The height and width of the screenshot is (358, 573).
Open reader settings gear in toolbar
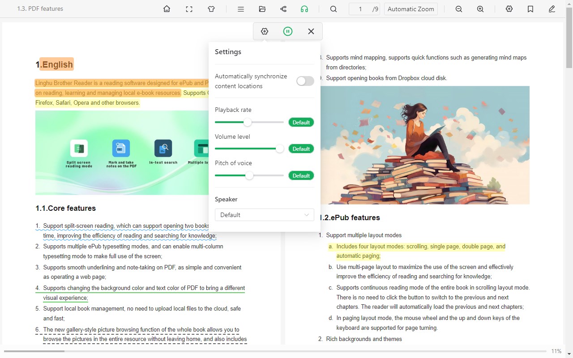point(509,9)
